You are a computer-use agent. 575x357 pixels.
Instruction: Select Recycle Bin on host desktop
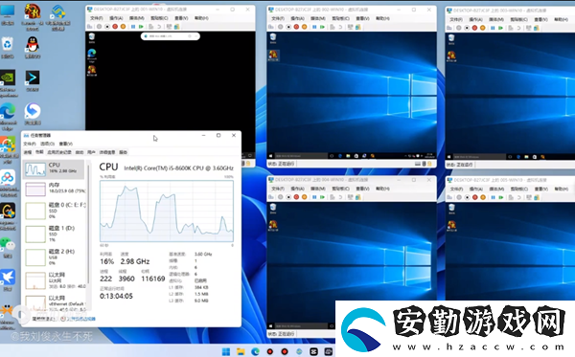(8, 48)
